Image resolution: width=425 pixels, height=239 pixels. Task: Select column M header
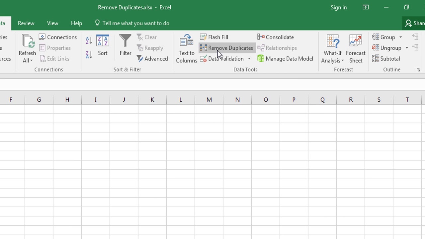[209, 100]
